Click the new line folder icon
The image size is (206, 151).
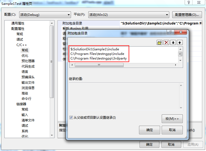point(160,43)
